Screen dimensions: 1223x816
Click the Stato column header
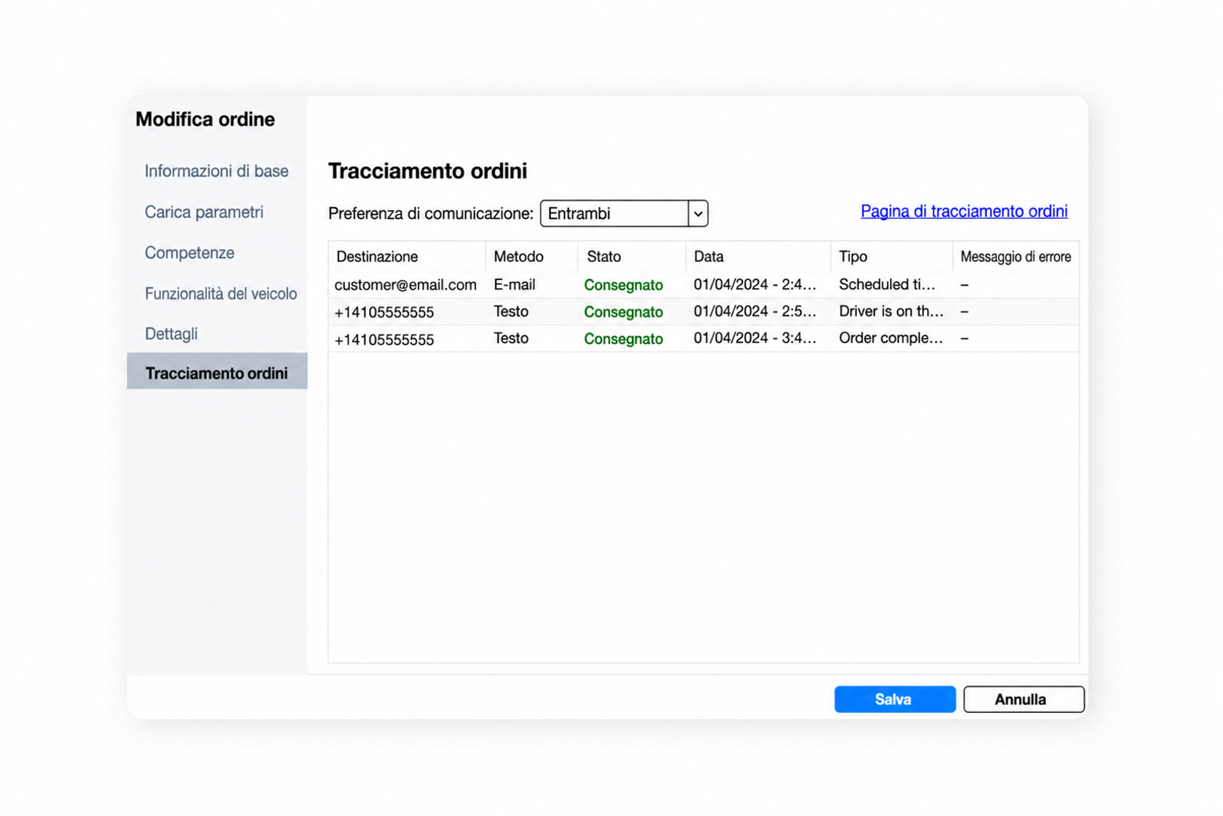[632, 257]
